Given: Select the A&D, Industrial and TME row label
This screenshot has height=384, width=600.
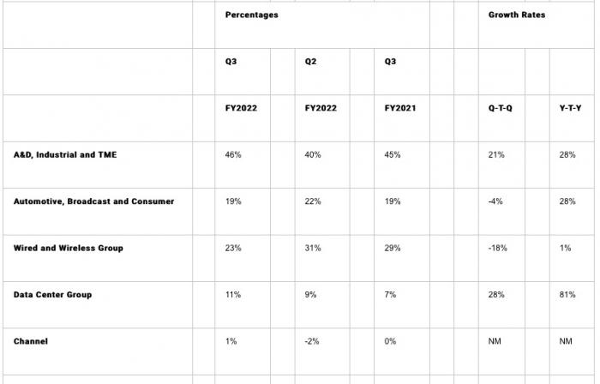Looking at the screenshot, I should (65, 155).
